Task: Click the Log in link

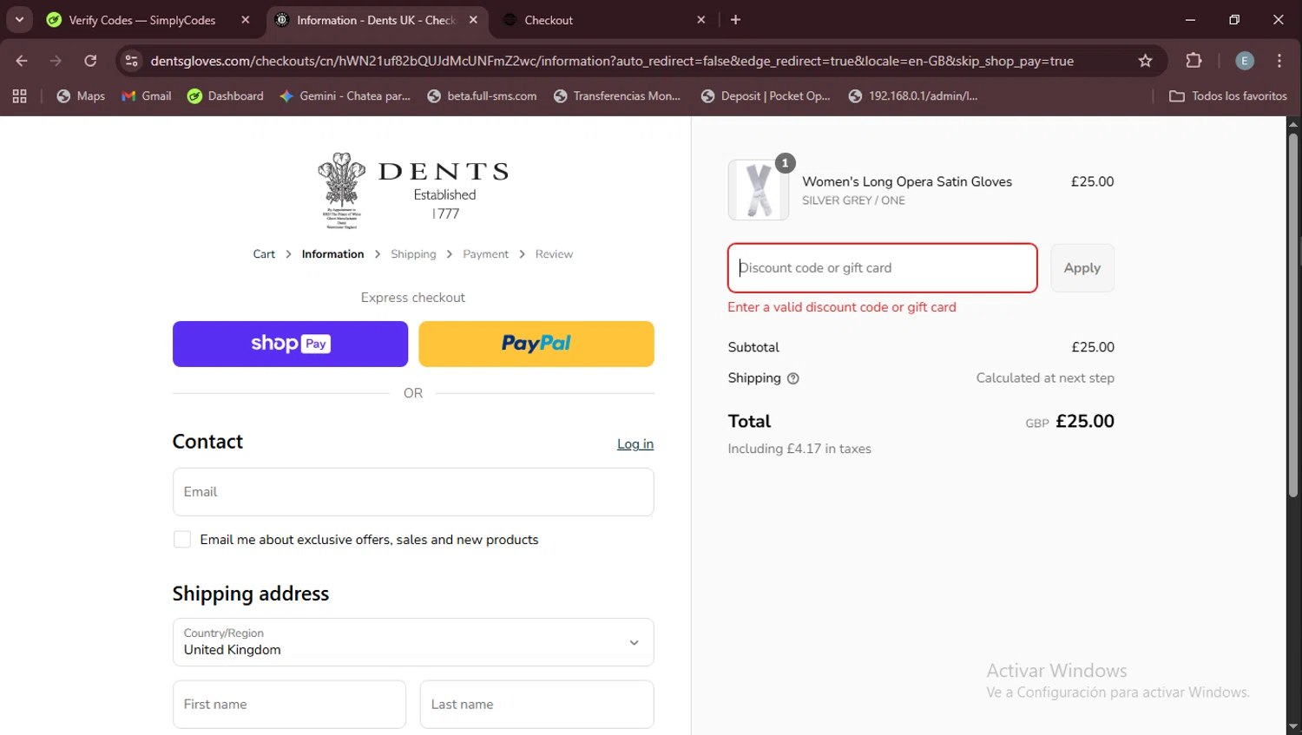Action: tap(635, 444)
